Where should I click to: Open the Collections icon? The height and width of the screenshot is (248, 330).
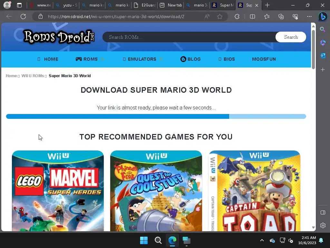281,16
